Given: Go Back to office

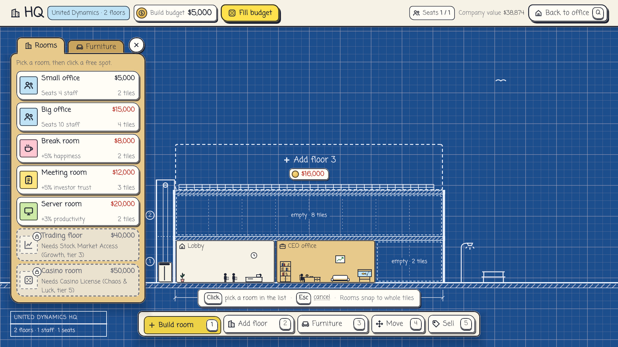Looking at the screenshot, I should [x=568, y=13].
